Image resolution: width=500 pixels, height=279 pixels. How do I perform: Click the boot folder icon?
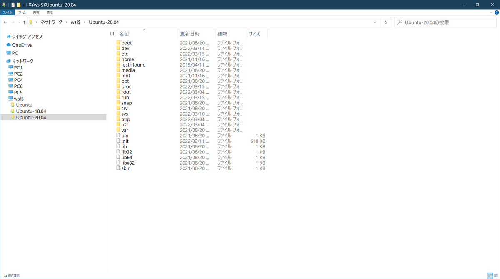click(x=118, y=43)
